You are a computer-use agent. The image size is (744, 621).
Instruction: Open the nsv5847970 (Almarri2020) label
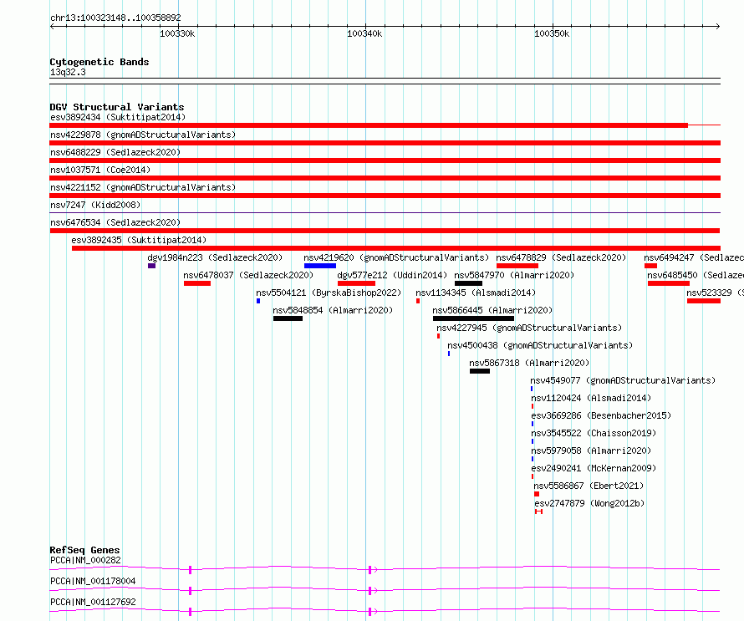point(514,275)
